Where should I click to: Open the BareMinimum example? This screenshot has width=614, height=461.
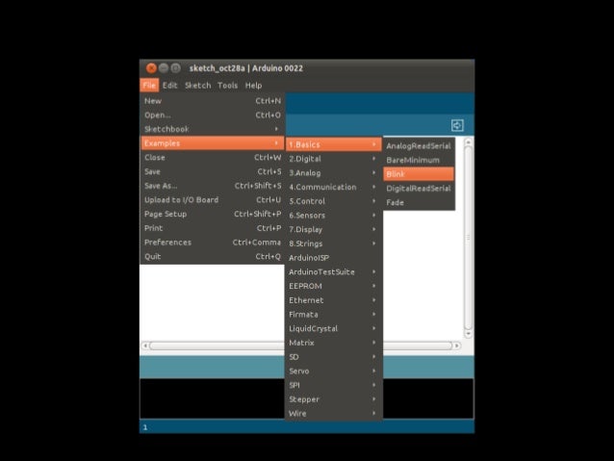[x=419, y=160]
